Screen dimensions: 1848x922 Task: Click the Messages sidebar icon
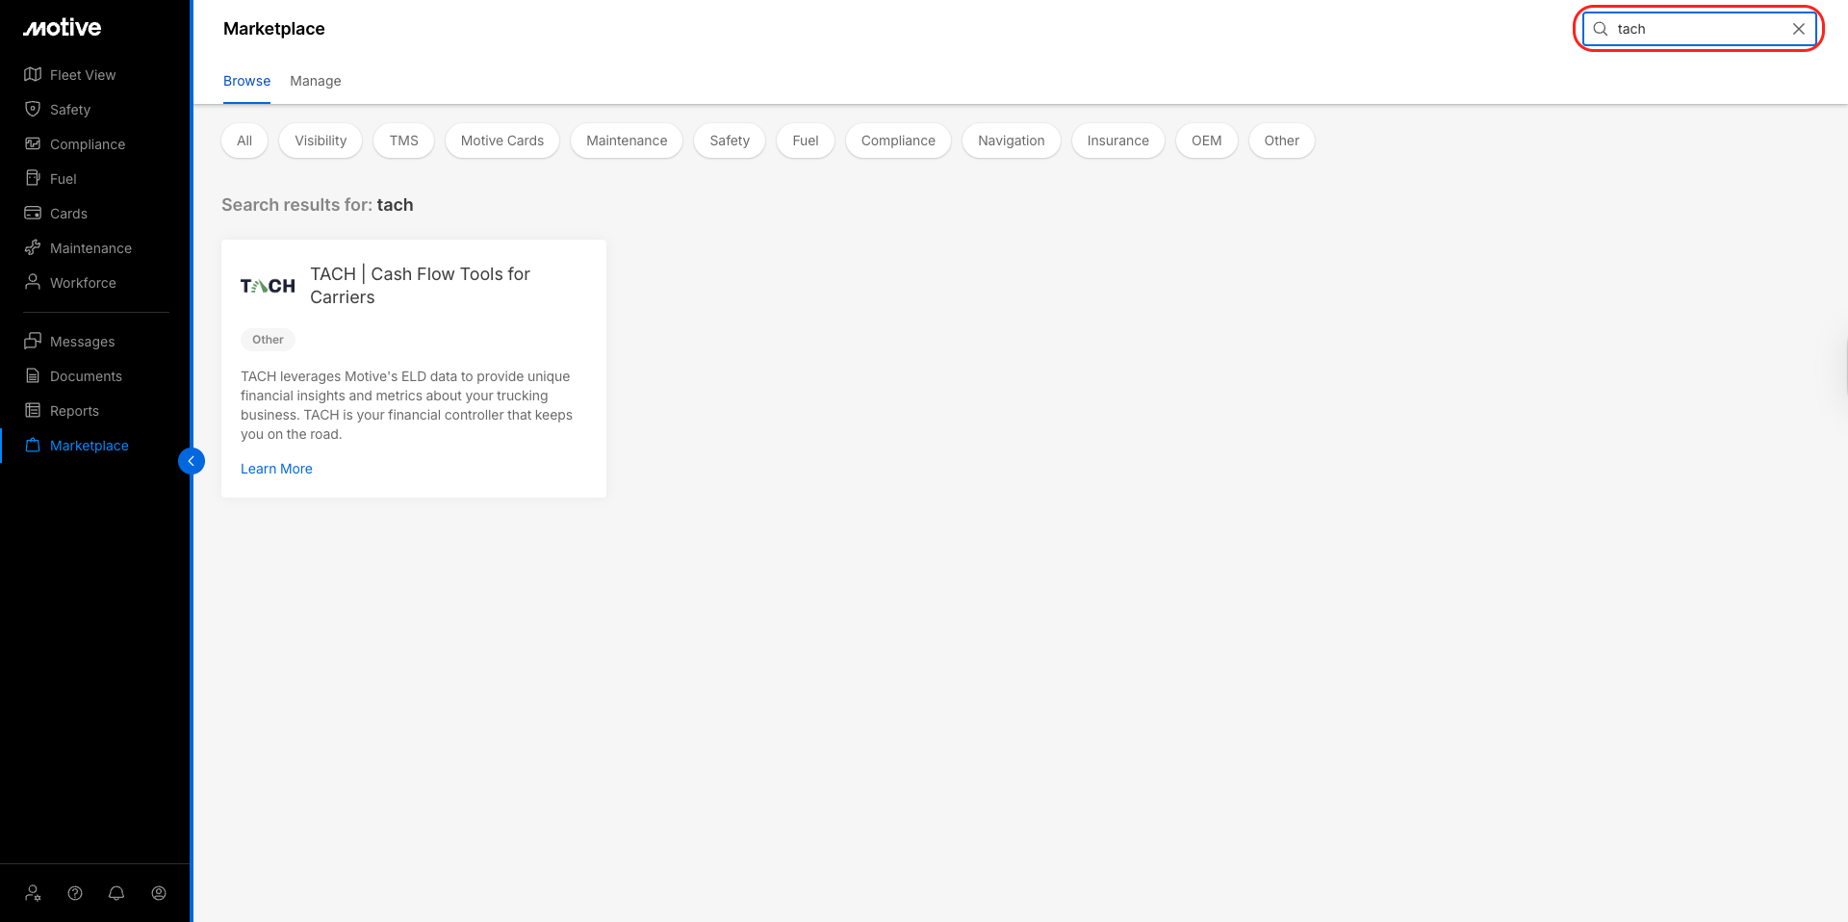33,341
